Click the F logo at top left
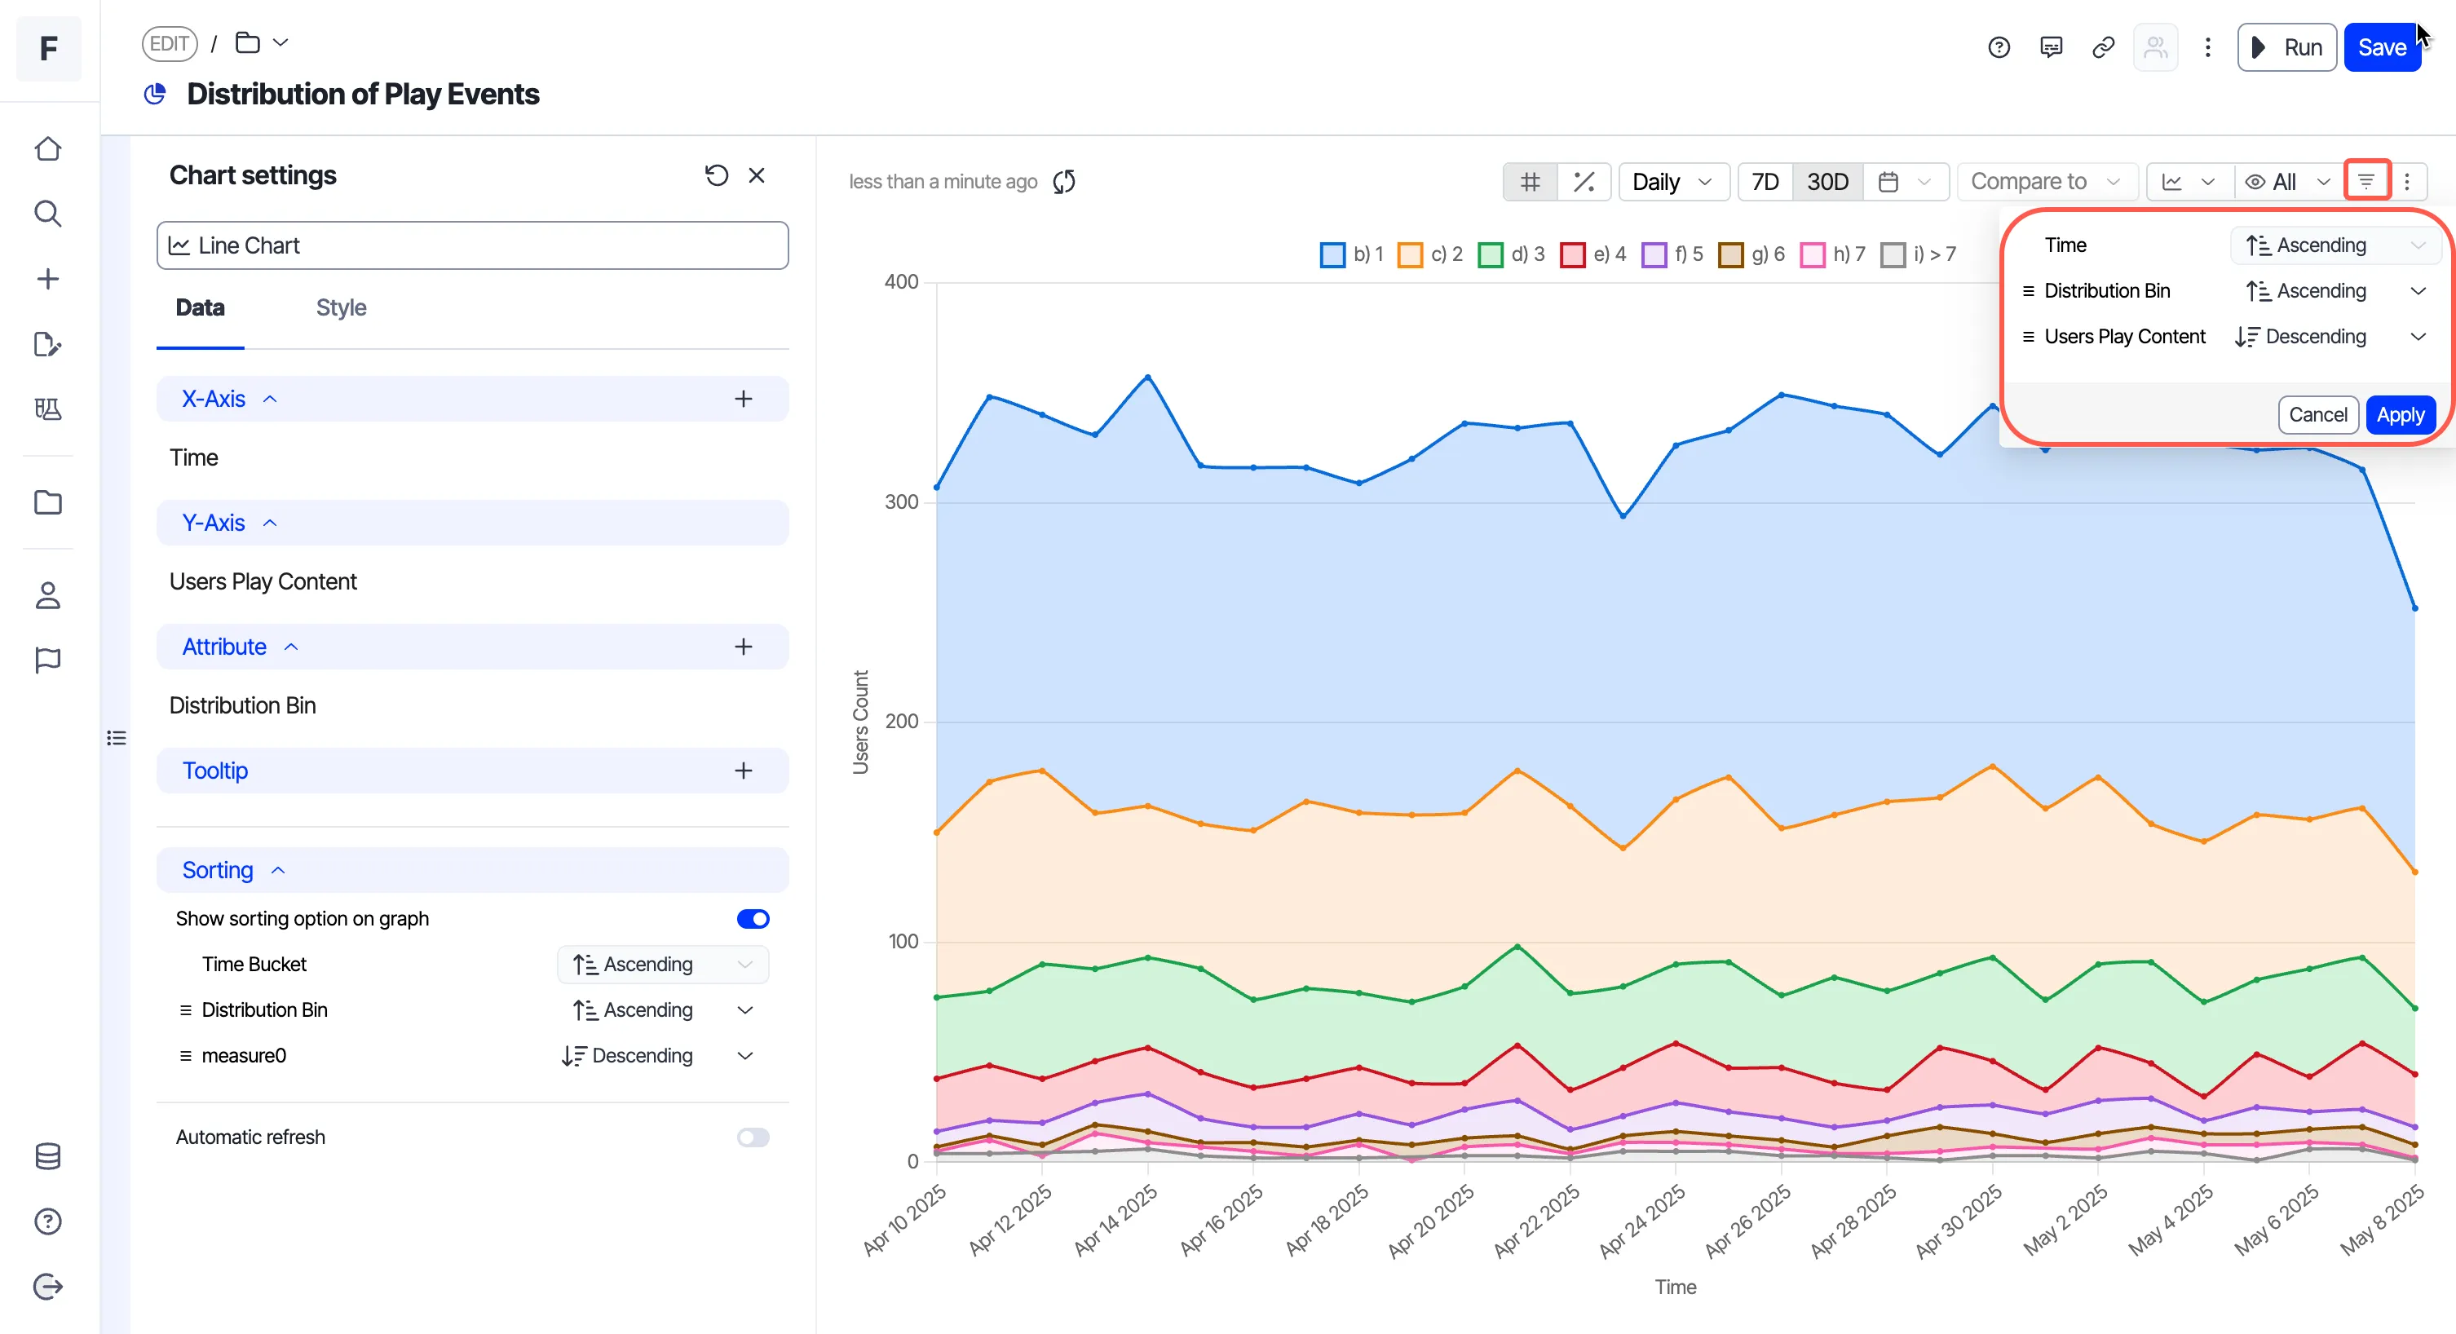 pyautogui.click(x=49, y=47)
